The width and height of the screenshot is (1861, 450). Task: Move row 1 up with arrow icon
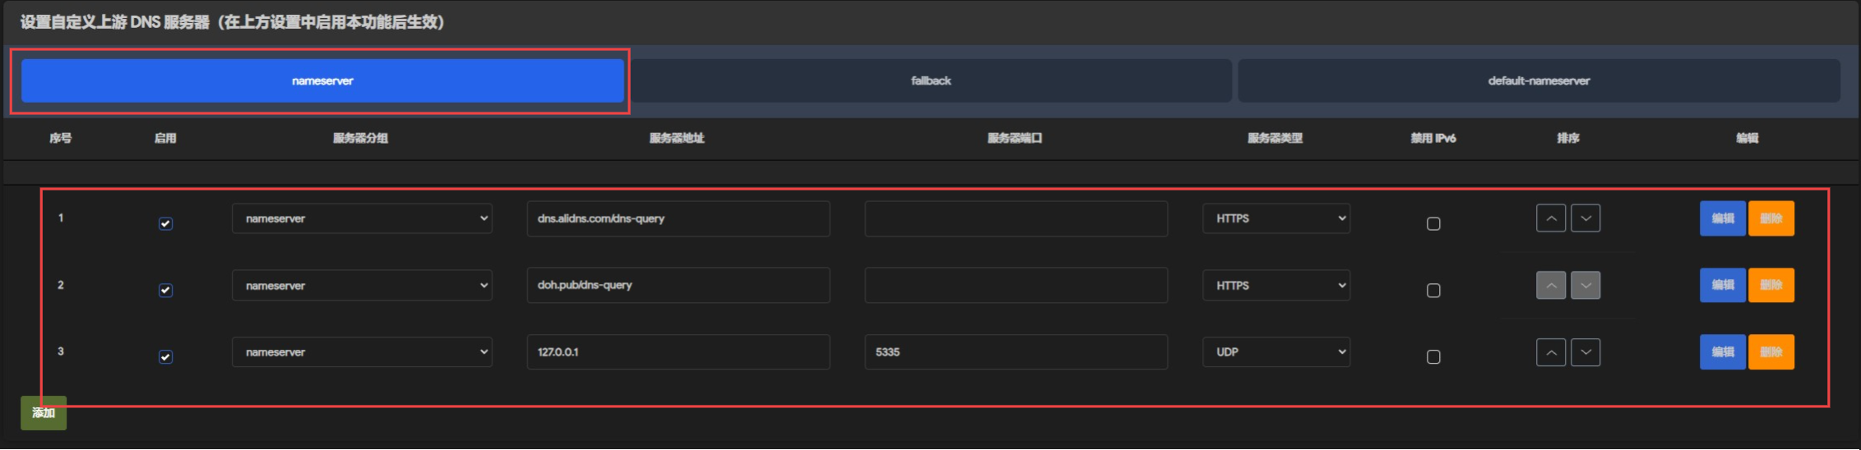coord(1550,218)
